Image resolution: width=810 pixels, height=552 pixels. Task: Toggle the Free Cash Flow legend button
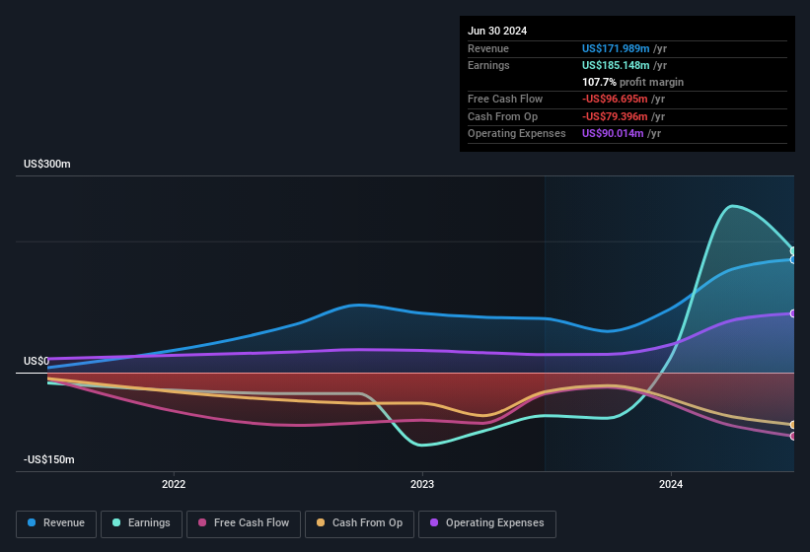coord(244,524)
